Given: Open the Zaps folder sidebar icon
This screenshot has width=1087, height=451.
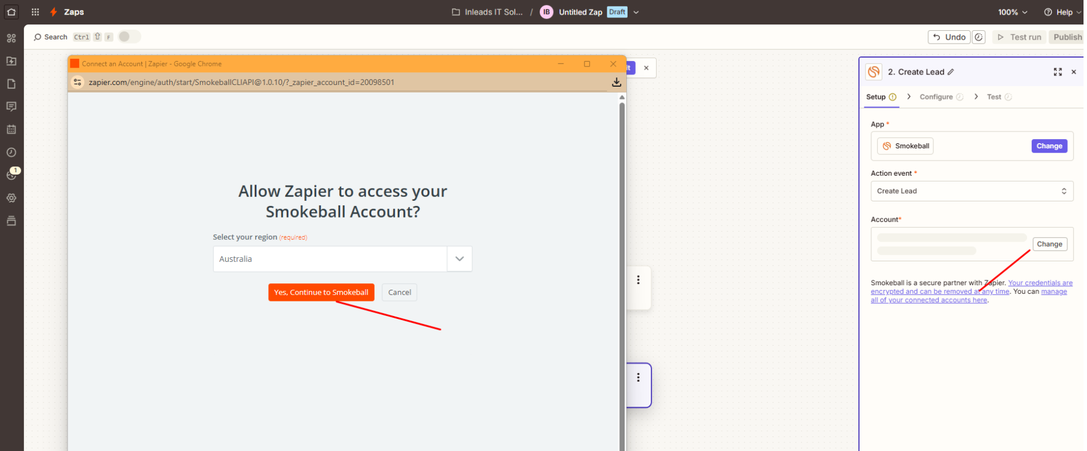Looking at the screenshot, I should coord(11,61).
